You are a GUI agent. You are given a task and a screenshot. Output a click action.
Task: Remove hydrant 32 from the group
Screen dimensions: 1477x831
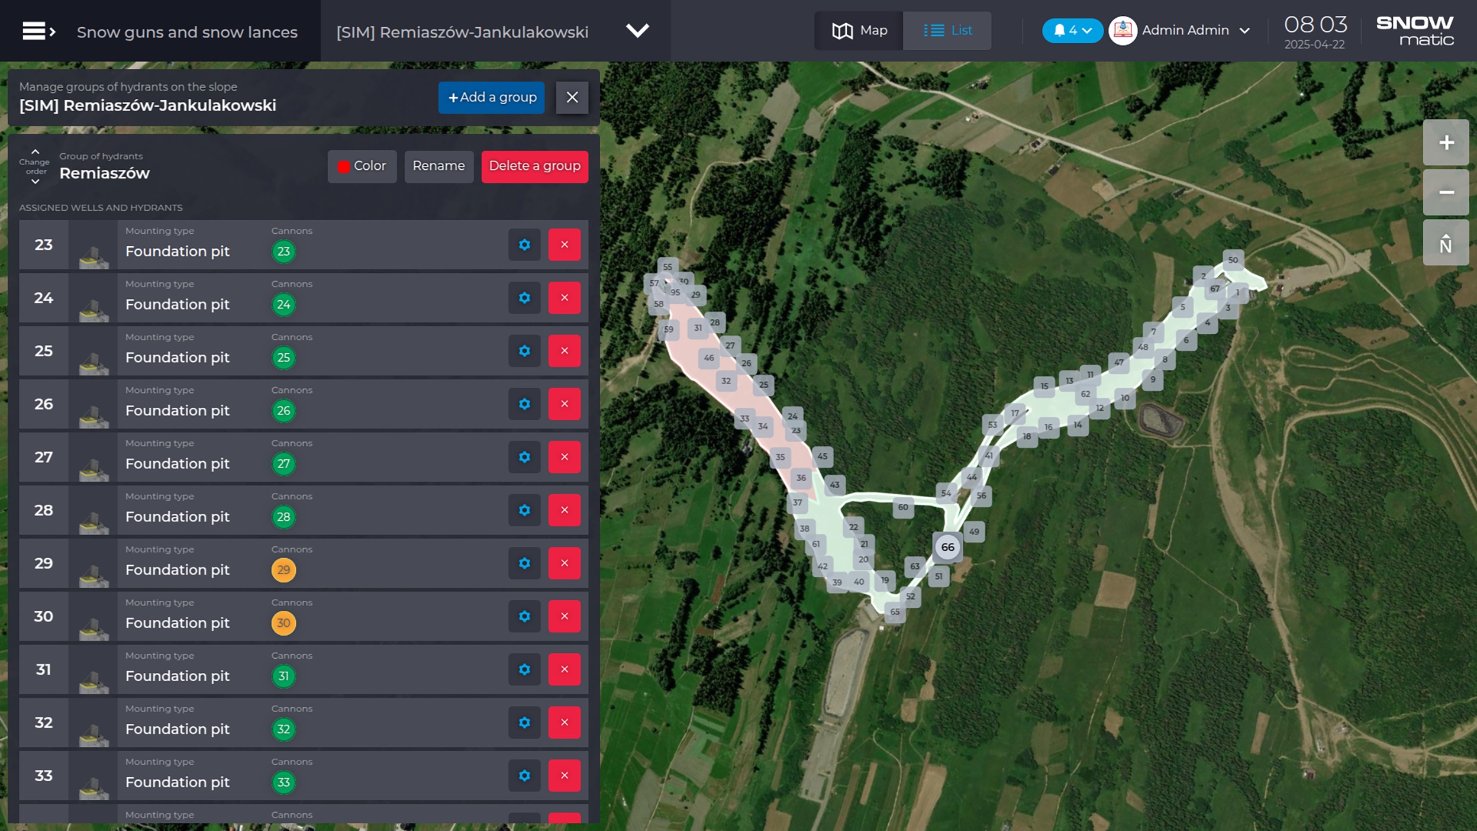pos(564,722)
